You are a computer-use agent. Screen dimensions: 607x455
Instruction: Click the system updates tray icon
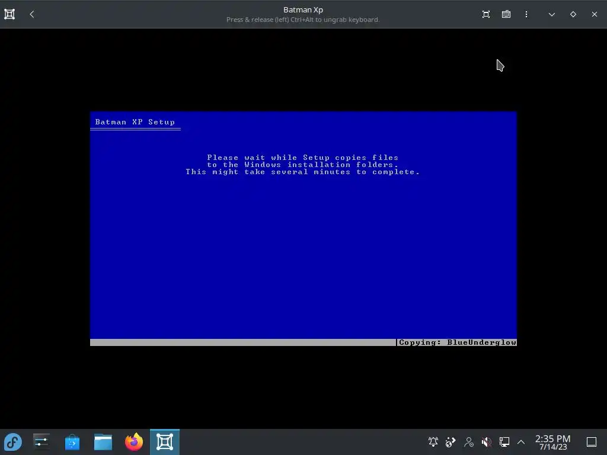tap(451, 442)
